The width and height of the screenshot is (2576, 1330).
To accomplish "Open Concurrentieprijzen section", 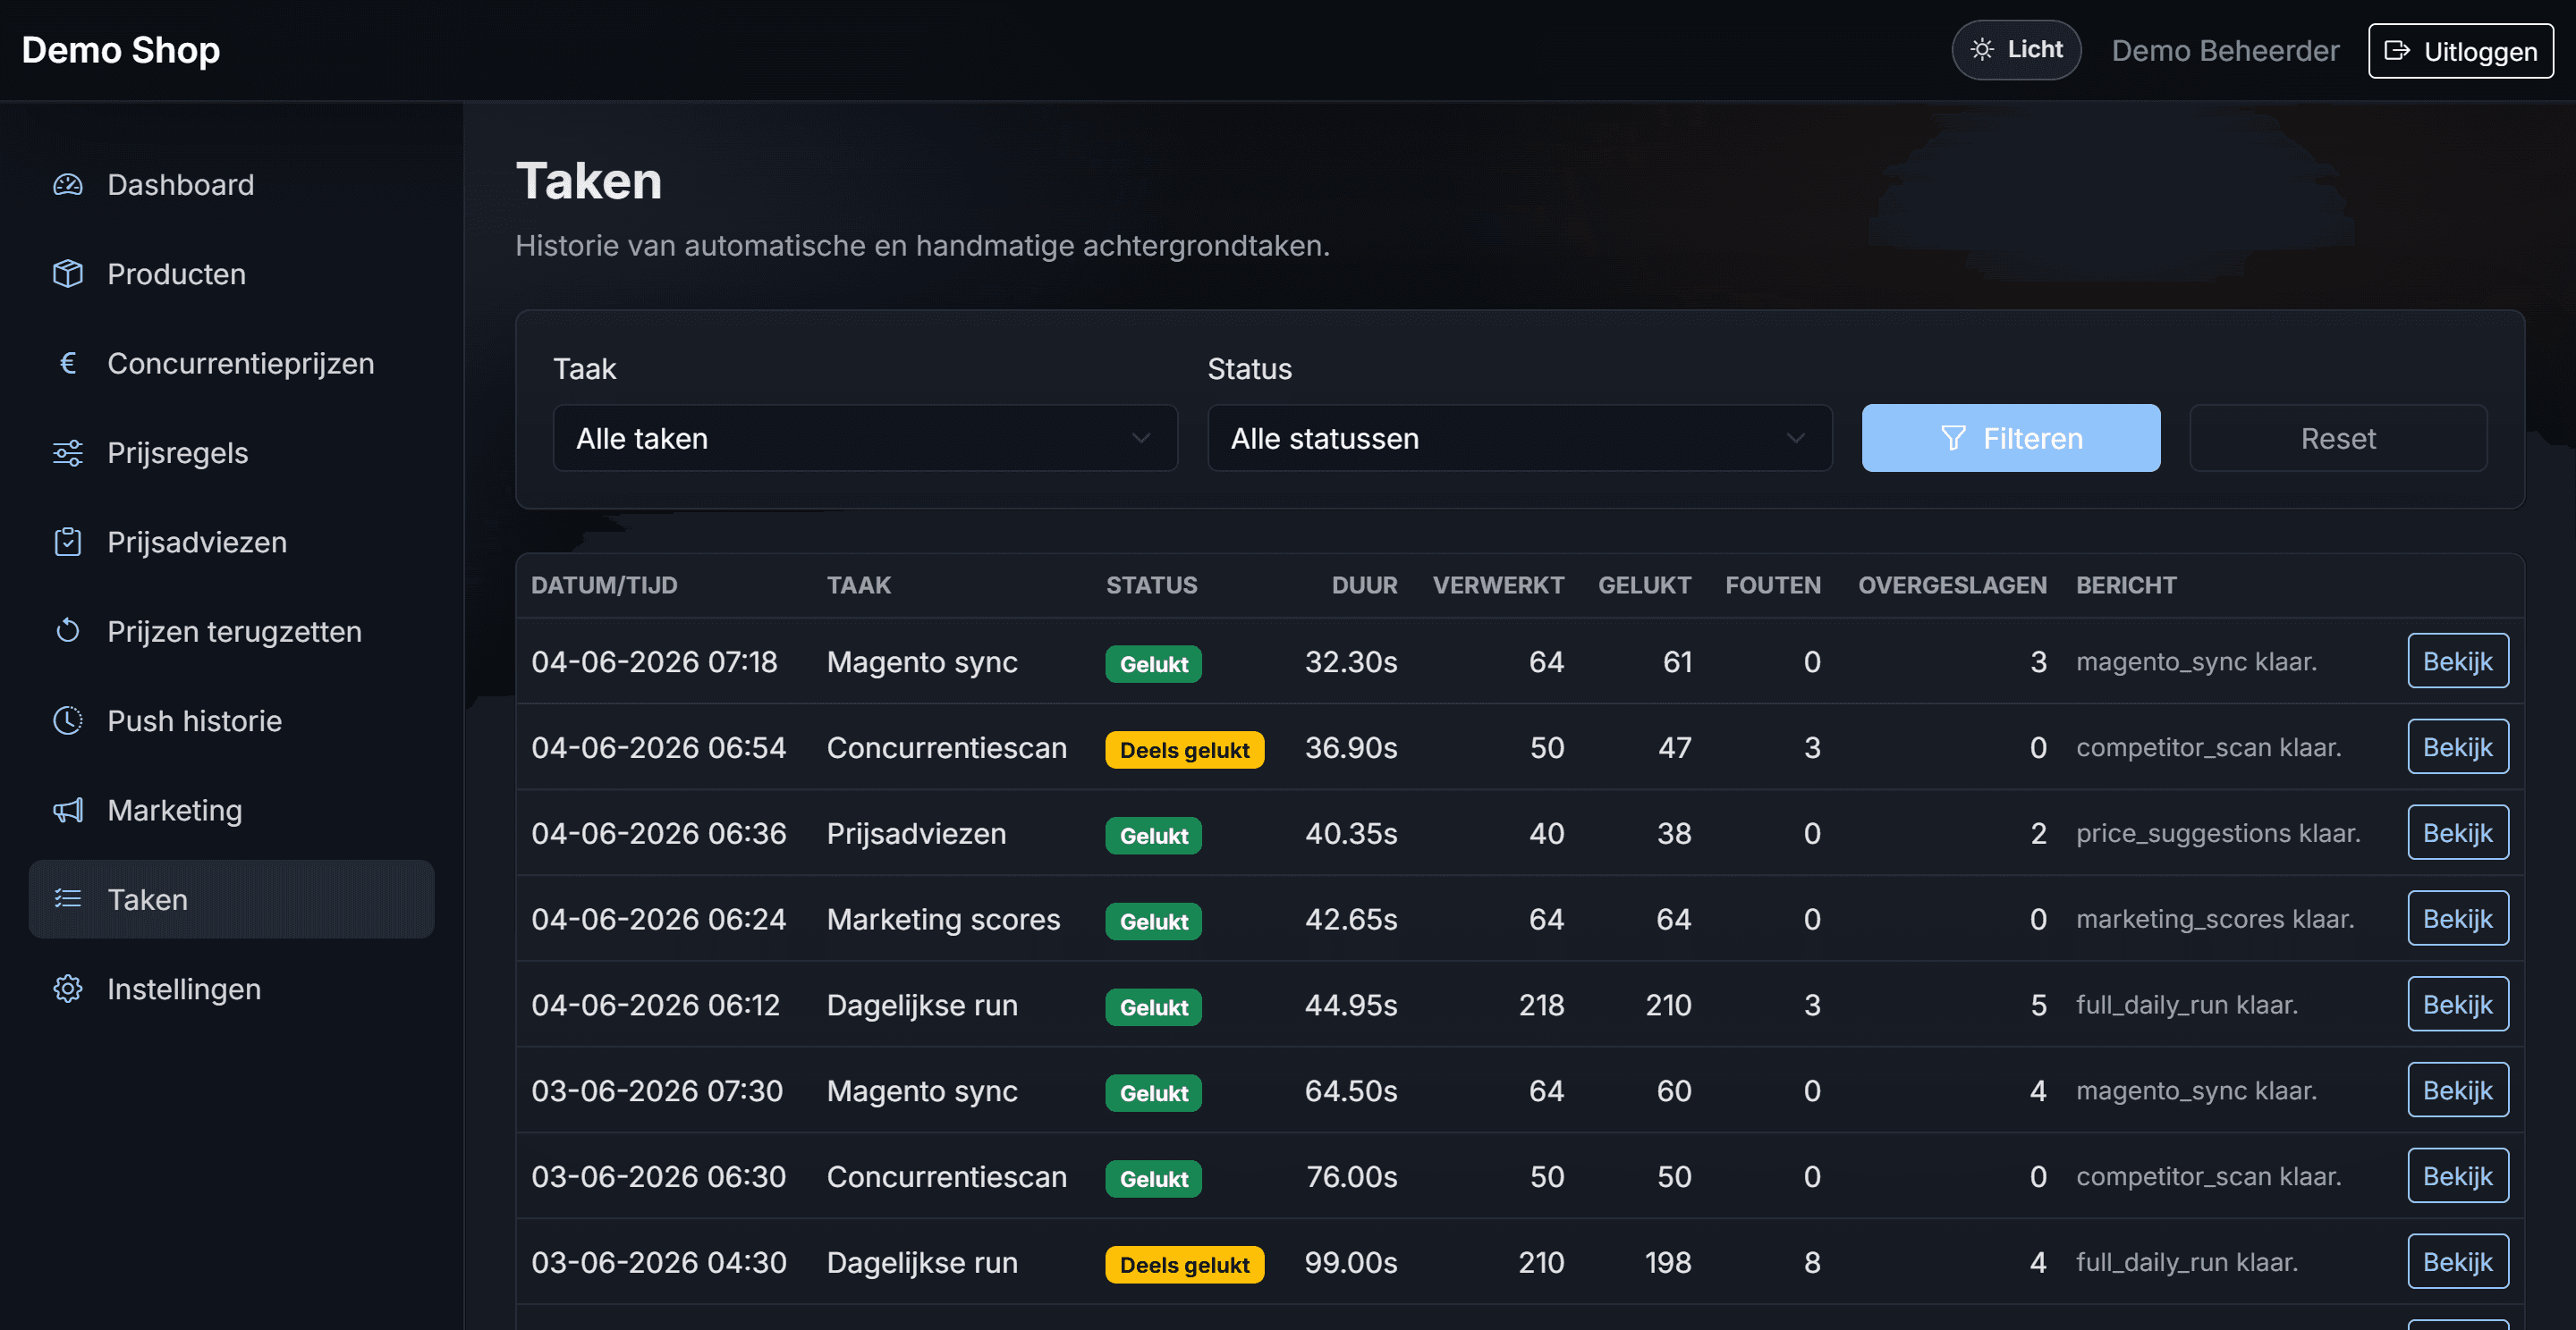I will [232, 363].
